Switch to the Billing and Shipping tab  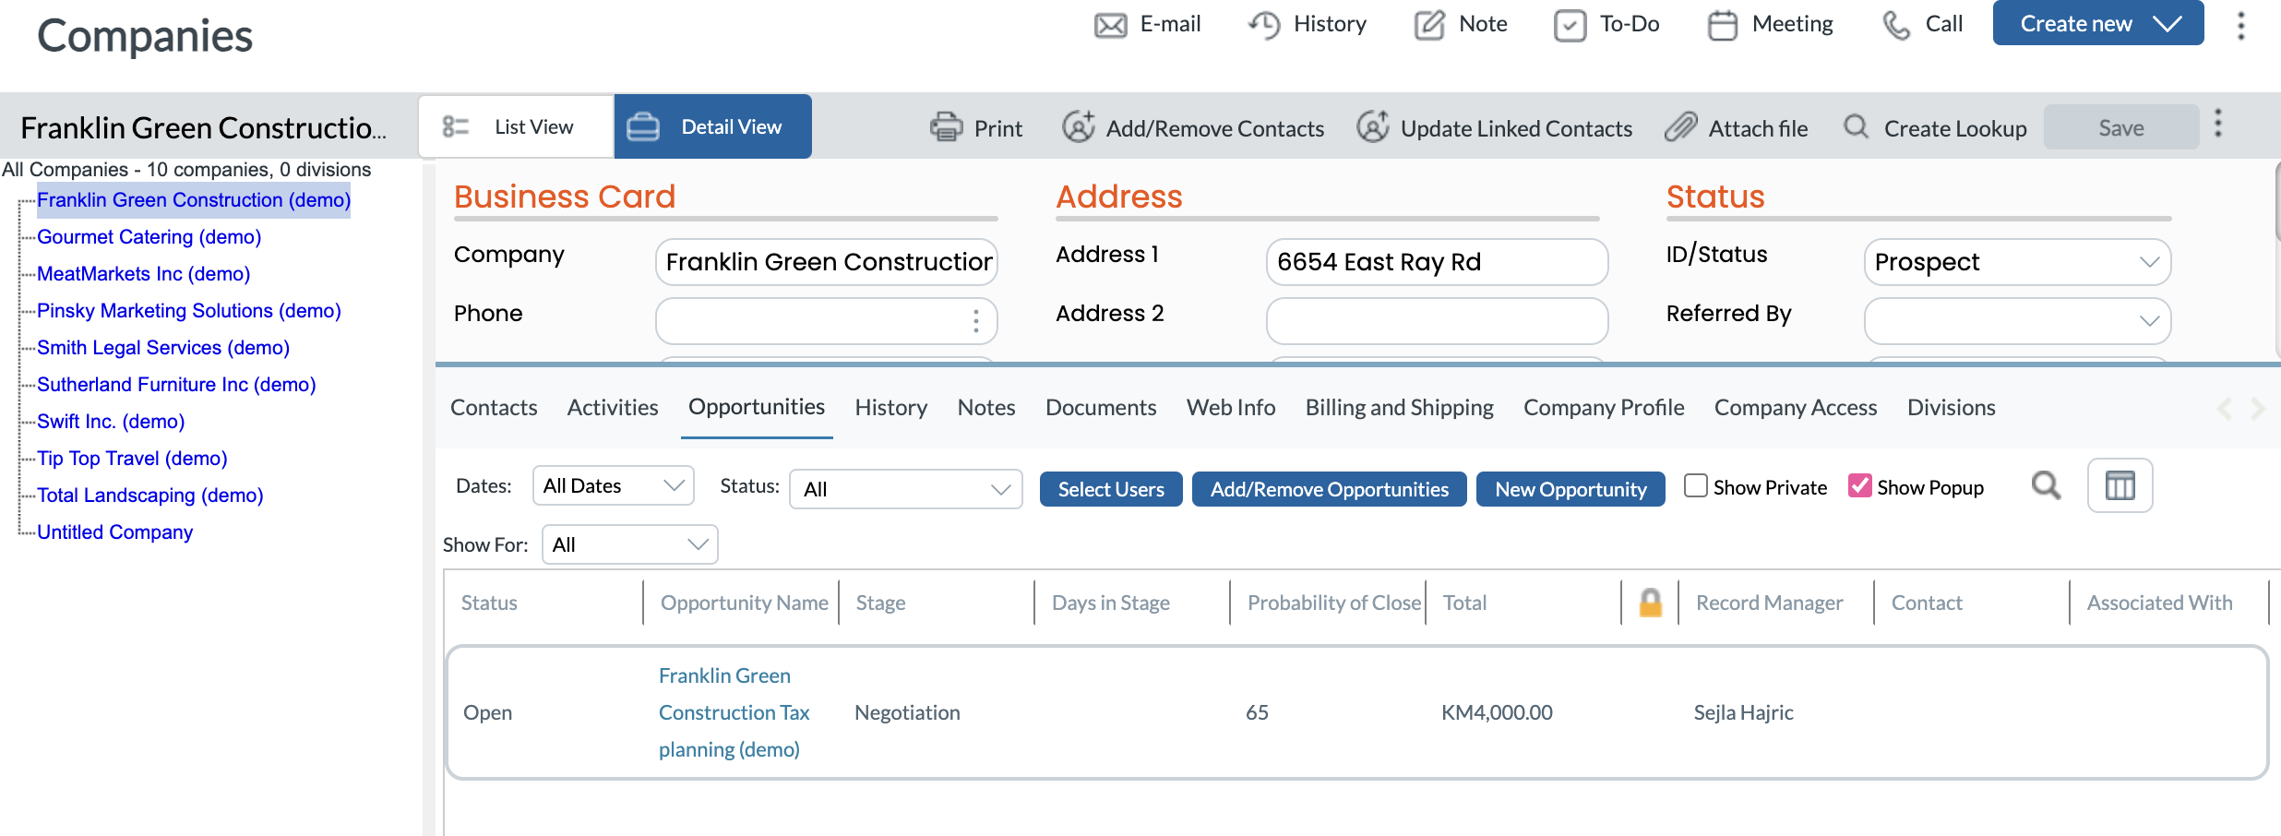1399,407
